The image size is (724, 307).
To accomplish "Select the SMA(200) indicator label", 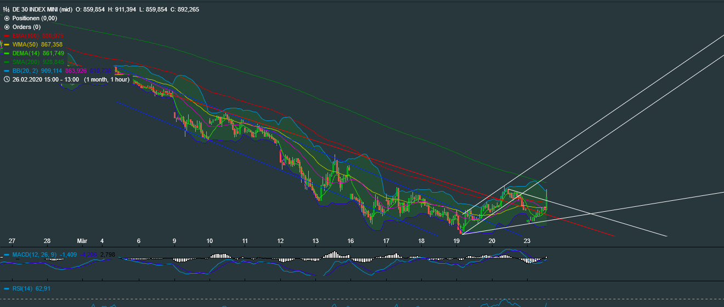I will point(26,62).
